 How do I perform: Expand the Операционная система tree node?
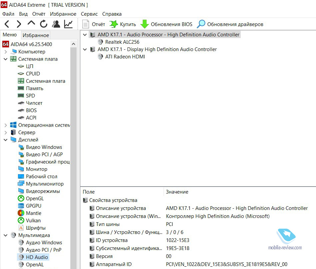click(6, 125)
